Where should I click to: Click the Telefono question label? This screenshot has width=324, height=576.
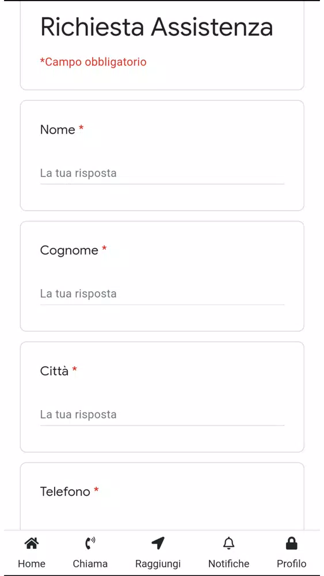(x=65, y=491)
